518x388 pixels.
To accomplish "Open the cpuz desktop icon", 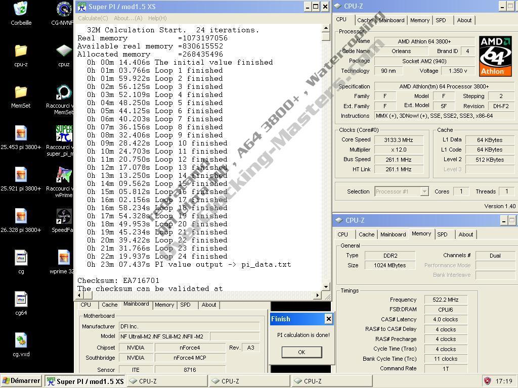I will click(64, 51).
